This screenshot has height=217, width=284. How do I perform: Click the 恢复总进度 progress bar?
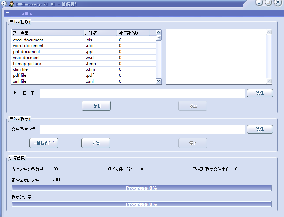(142, 204)
